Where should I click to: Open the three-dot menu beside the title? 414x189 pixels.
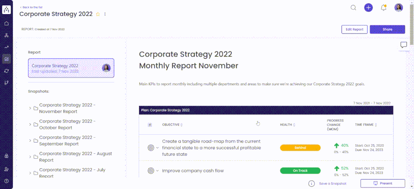pyautogui.click(x=105, y=14)
